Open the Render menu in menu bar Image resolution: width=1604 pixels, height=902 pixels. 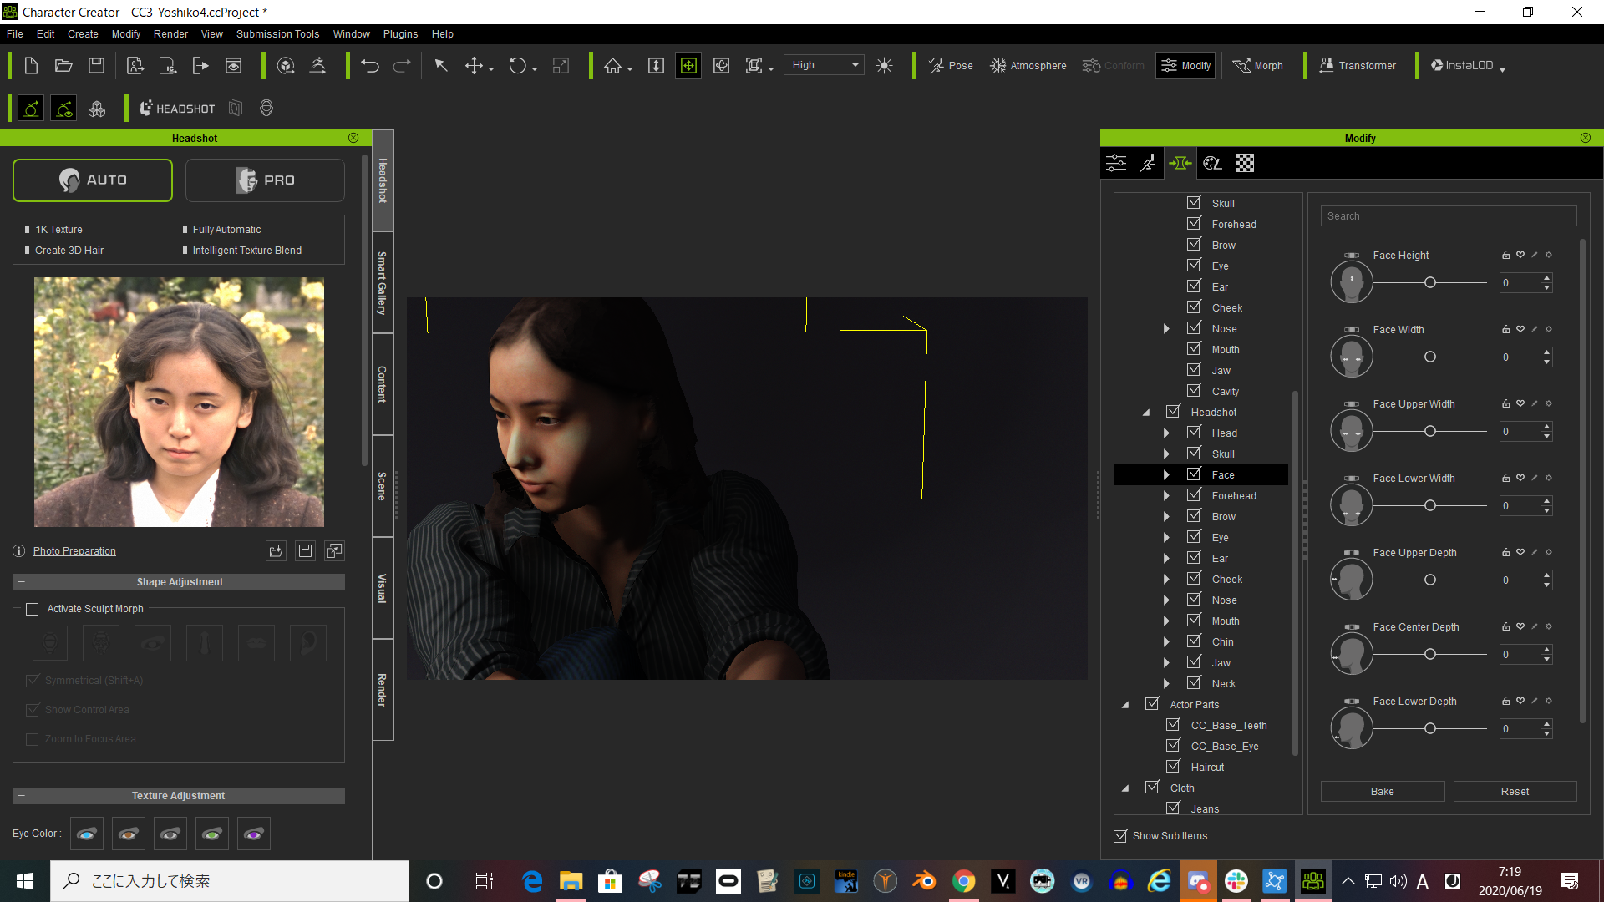coord(170,33)
